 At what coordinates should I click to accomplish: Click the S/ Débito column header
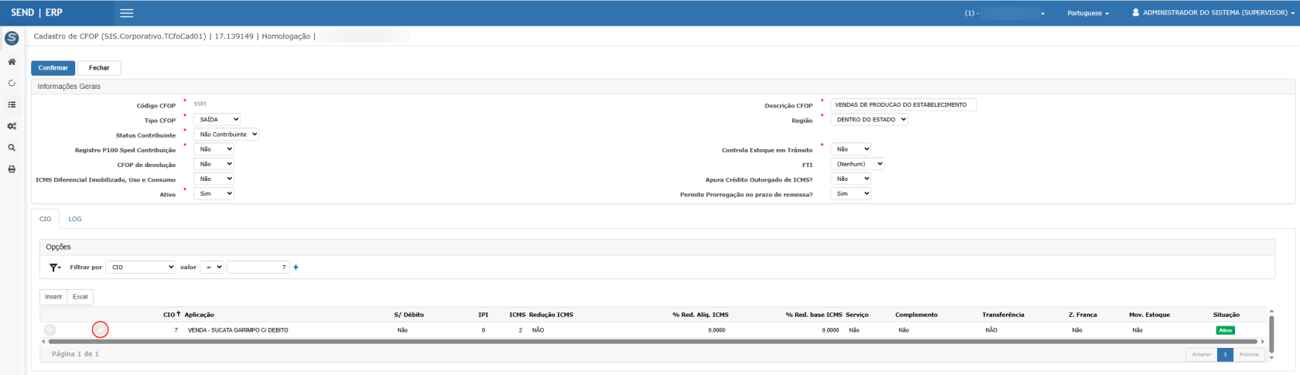409,315
